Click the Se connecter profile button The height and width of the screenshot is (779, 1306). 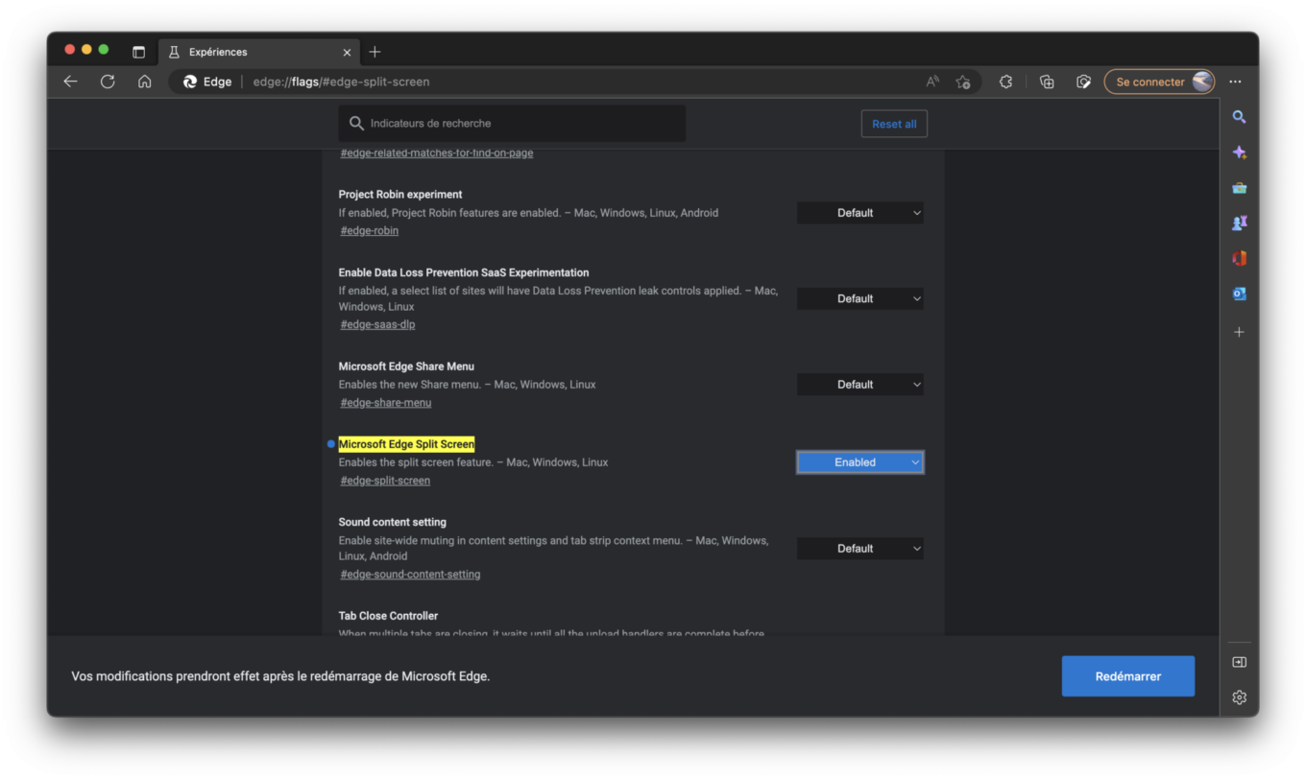[1159, 82]
